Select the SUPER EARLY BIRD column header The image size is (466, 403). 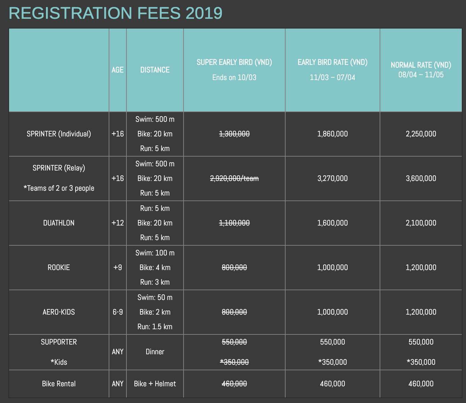click(x=234, y=63)
